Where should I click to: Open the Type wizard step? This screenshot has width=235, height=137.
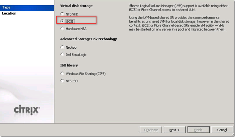(x=6, y=7)
